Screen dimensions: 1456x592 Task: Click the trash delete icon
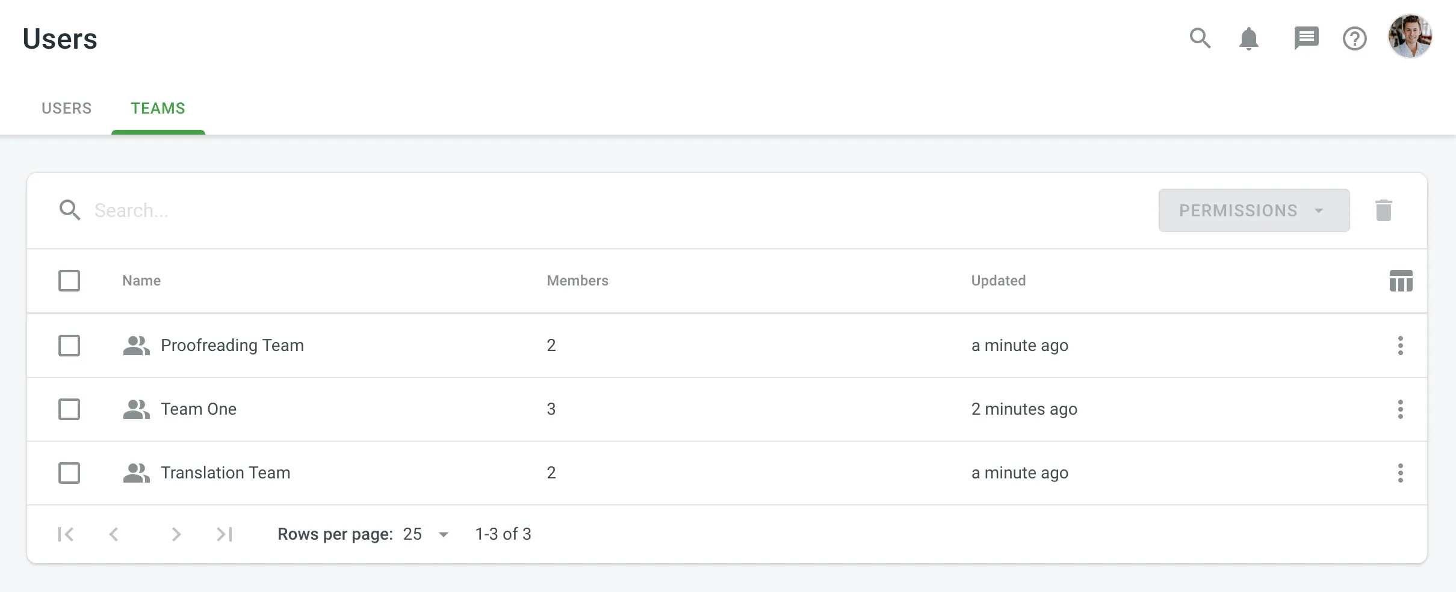(x=1384, y=210)
